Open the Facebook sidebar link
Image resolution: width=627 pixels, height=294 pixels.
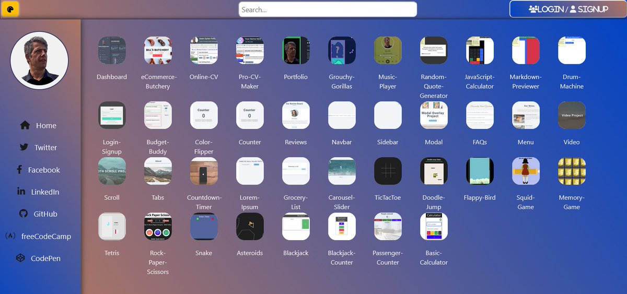point(38,170)
